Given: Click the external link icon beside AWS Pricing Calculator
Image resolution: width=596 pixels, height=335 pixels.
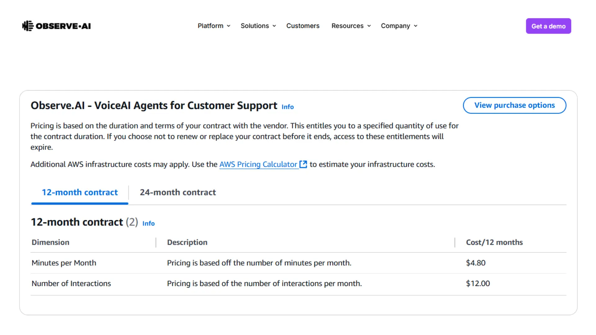Looking at the screenshot, I should [x=303, y=164].
